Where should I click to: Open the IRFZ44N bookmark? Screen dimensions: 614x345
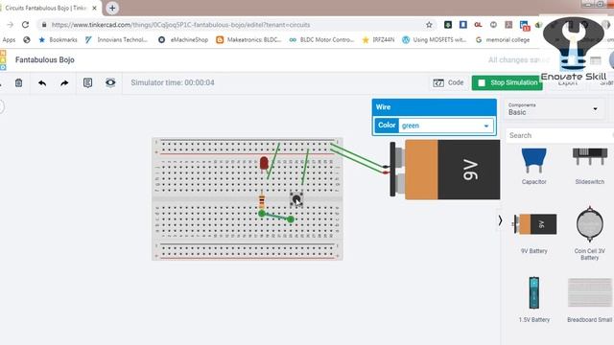[x=379, y=40]
